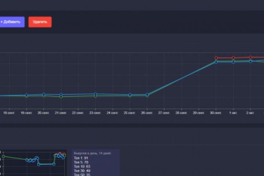Click the leftmost green point in the mini chart
The height and width of the screenshot is (176, 264).
point(3,157)
